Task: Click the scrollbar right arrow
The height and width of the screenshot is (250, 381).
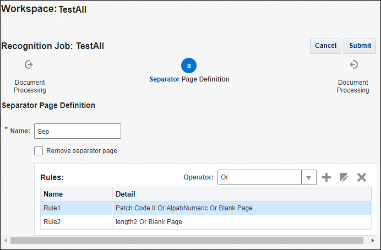Action: (373, 241)
